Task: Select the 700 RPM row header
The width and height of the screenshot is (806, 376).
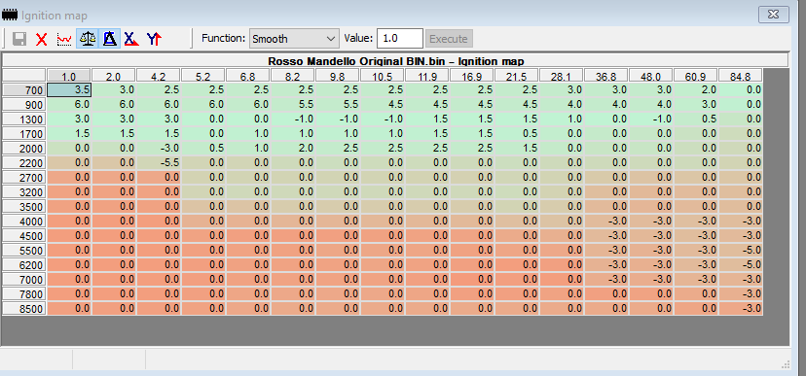Action: tap(24, 90)
